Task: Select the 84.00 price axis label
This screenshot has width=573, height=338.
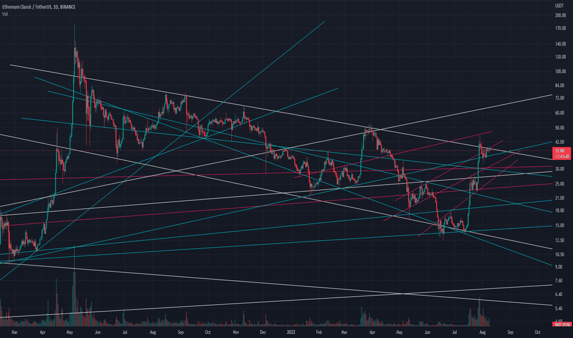Action: 559,86
